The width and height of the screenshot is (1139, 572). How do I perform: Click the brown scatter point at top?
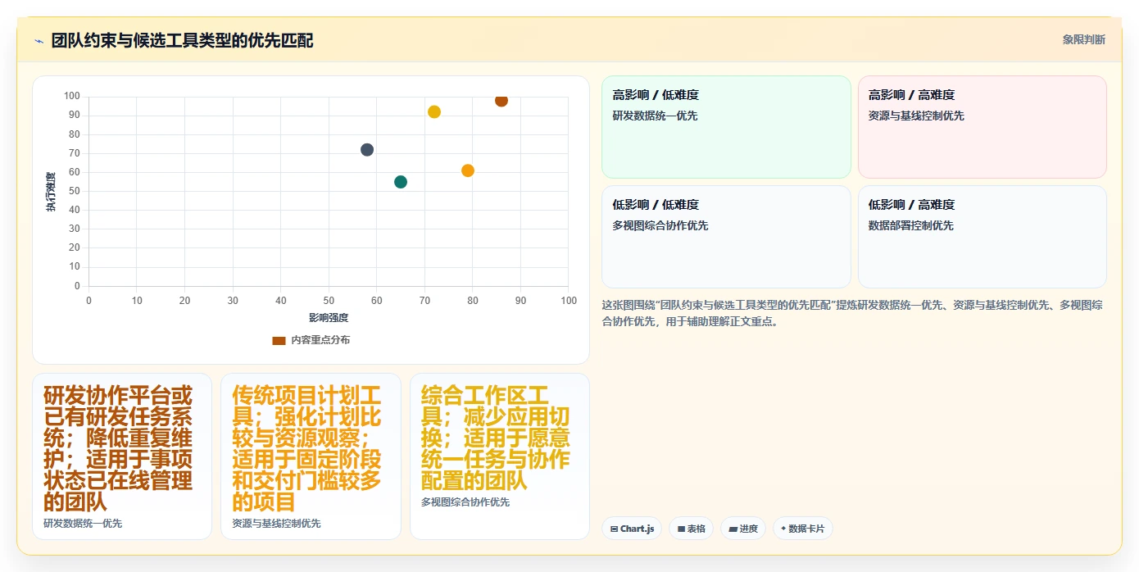coord(501,100)
